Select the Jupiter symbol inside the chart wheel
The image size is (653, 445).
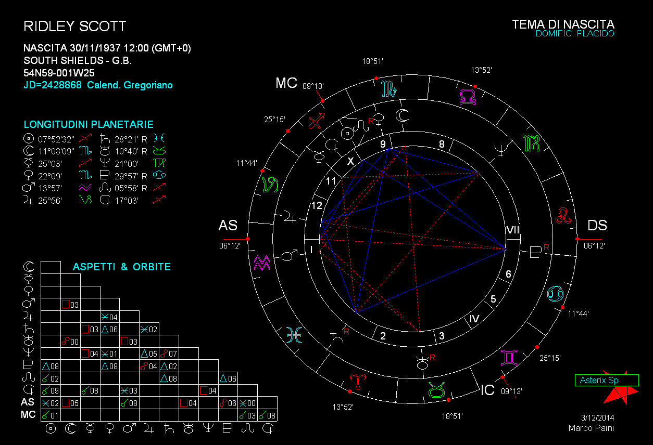coord(288,217)
